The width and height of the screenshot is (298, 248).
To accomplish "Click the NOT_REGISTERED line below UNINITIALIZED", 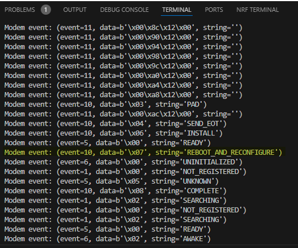I will 125,172.
